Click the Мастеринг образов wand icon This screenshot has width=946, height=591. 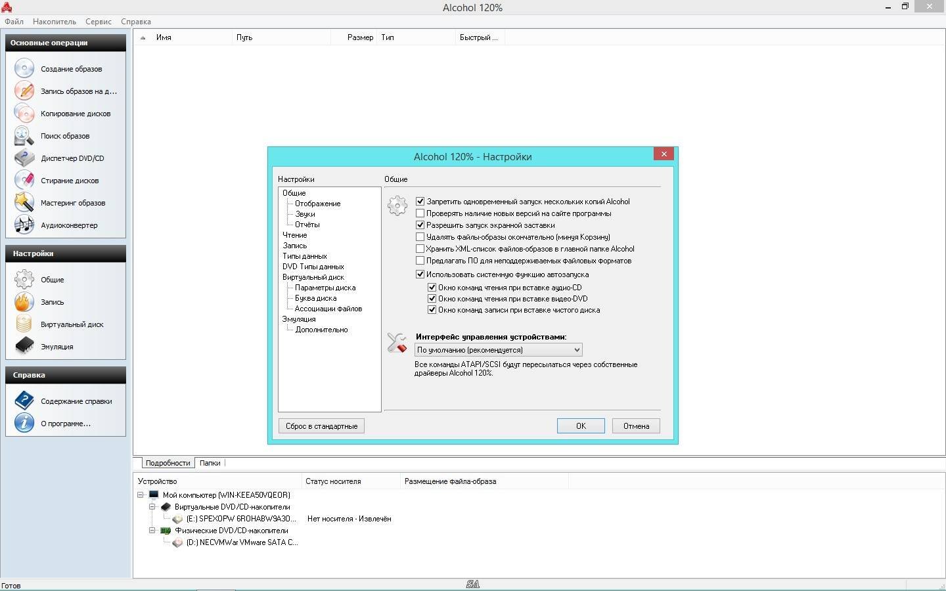pos(24,202)
